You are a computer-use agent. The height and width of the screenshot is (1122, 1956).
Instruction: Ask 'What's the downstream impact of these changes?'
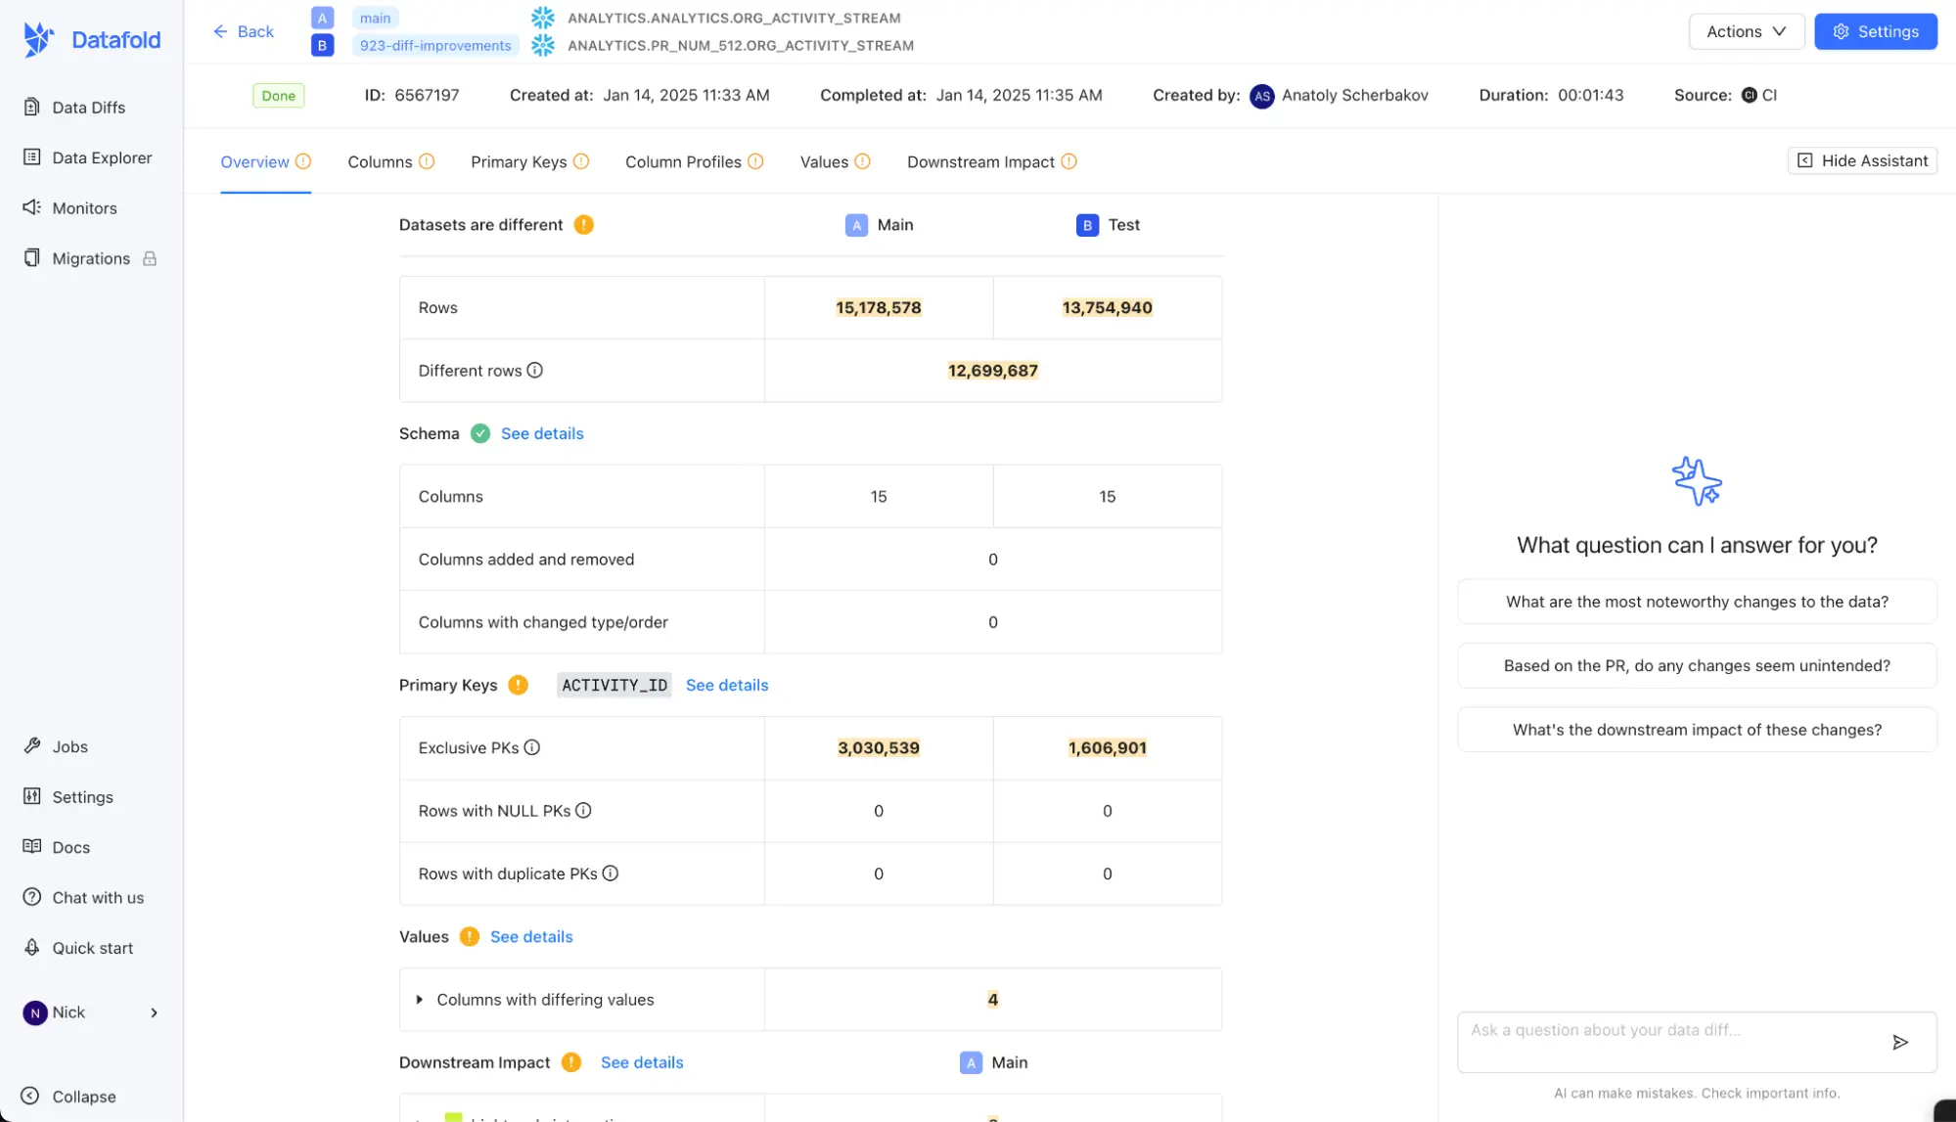(1697, 729)
